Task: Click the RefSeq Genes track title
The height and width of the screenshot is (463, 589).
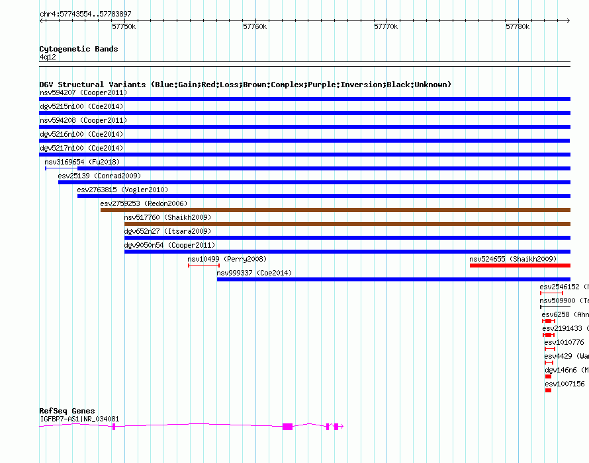Action: [x=67, y=411]
